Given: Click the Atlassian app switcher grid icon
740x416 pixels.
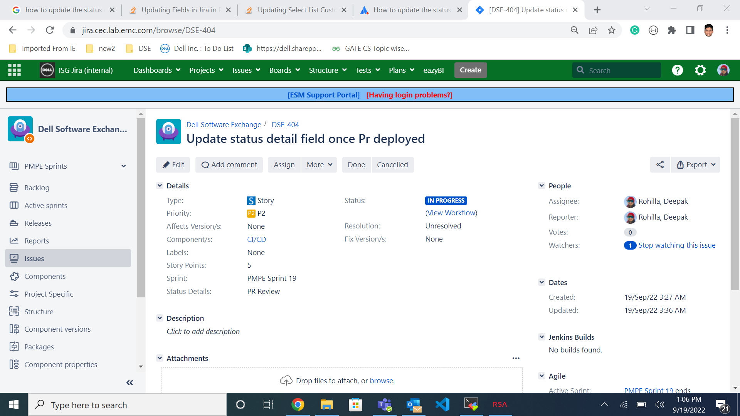Looking at the screenshot, I should [x=14, y=70].
